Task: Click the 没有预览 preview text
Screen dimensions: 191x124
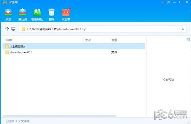Action: coord(168,80)
